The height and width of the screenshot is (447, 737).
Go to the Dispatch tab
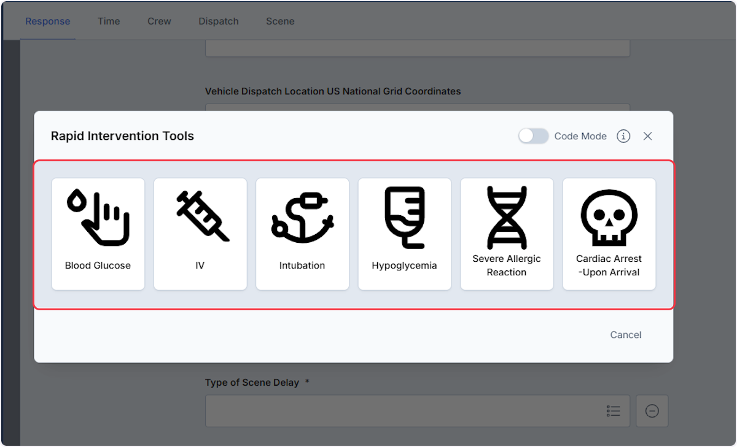pos(219,21)
